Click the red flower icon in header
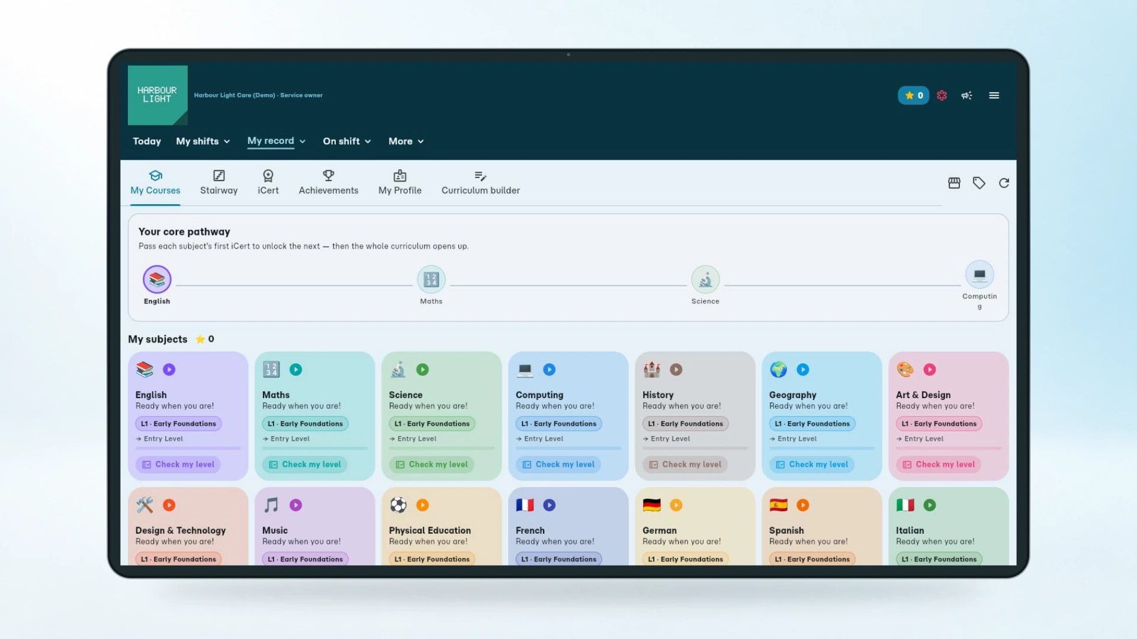The image size is (1137, 639). (x=942, y=95)
